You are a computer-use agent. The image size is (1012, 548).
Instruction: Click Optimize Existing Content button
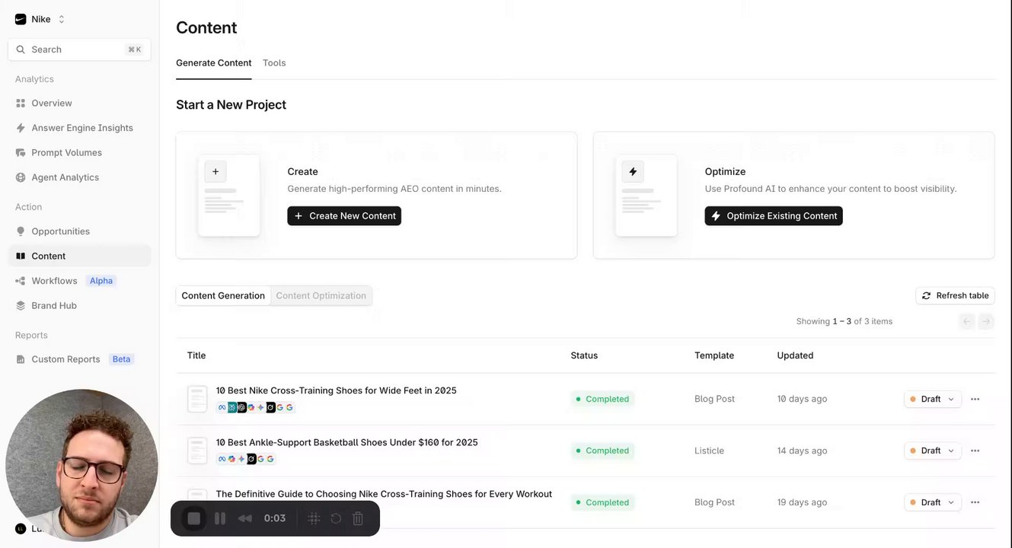coord(773,216)
